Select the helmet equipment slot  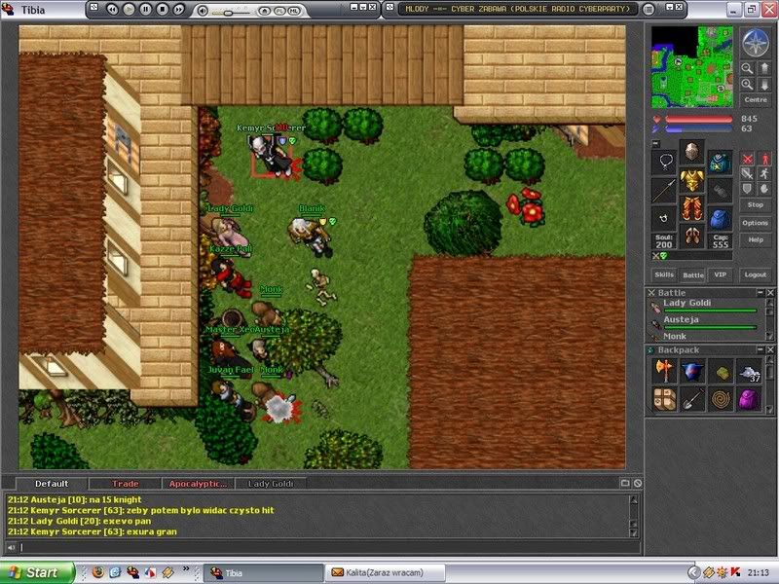click(x=691, y=152)
